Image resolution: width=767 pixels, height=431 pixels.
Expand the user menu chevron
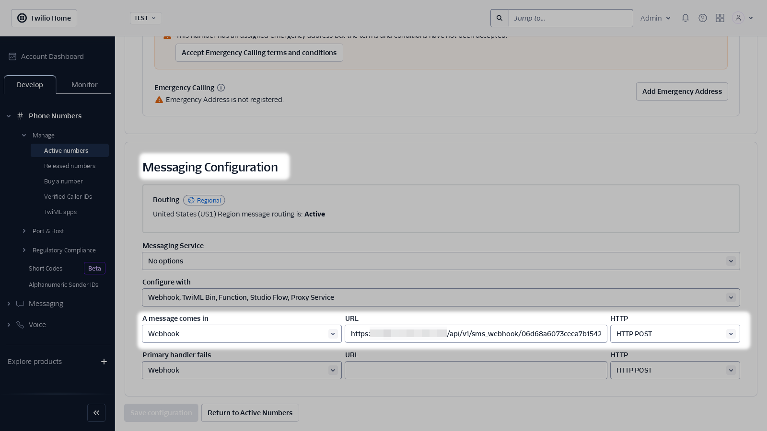click(x=751, y=18)
